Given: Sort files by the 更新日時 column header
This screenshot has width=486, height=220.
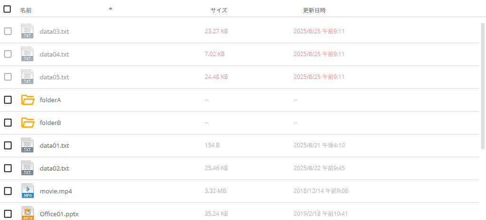Looking at the screenshot, I should point(314,10).
